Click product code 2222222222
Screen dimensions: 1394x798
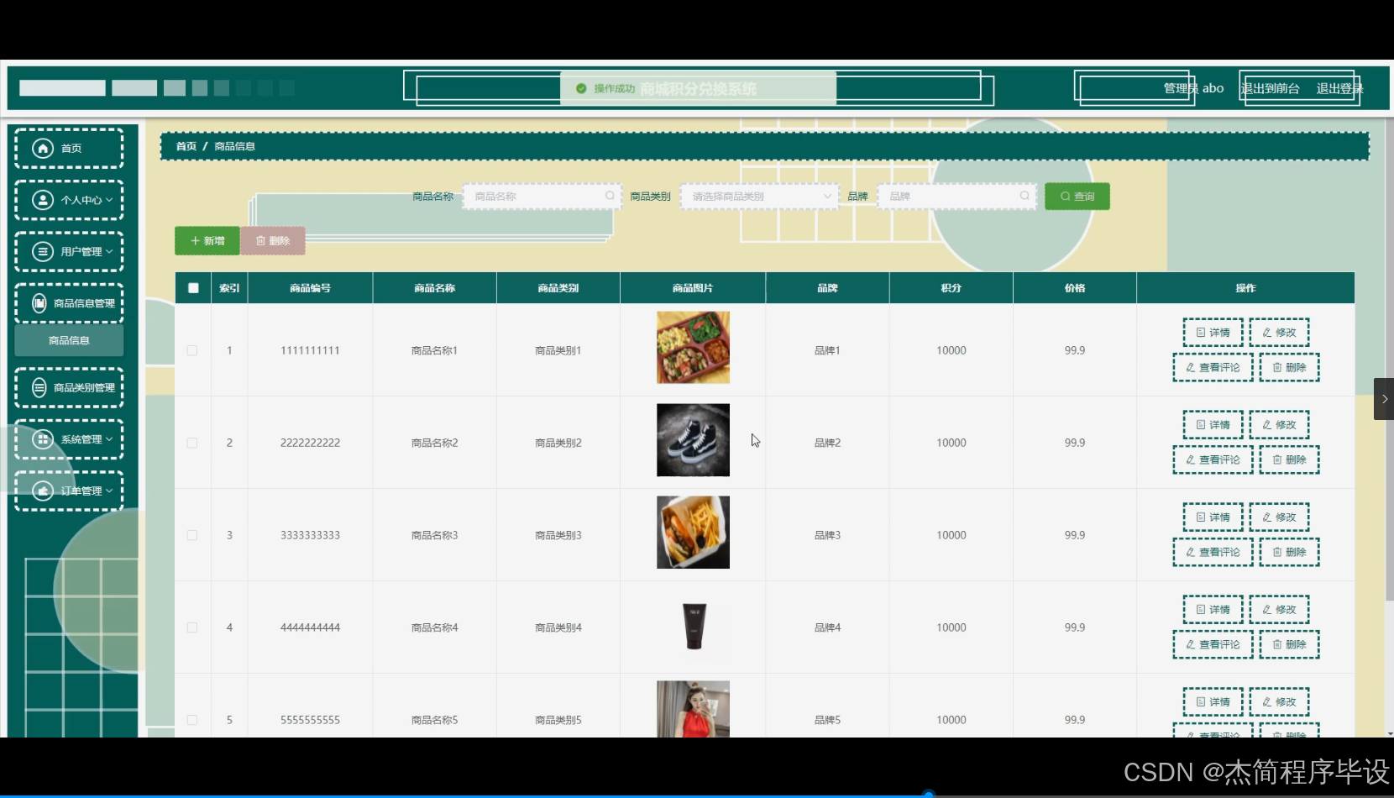coord(310,443)
